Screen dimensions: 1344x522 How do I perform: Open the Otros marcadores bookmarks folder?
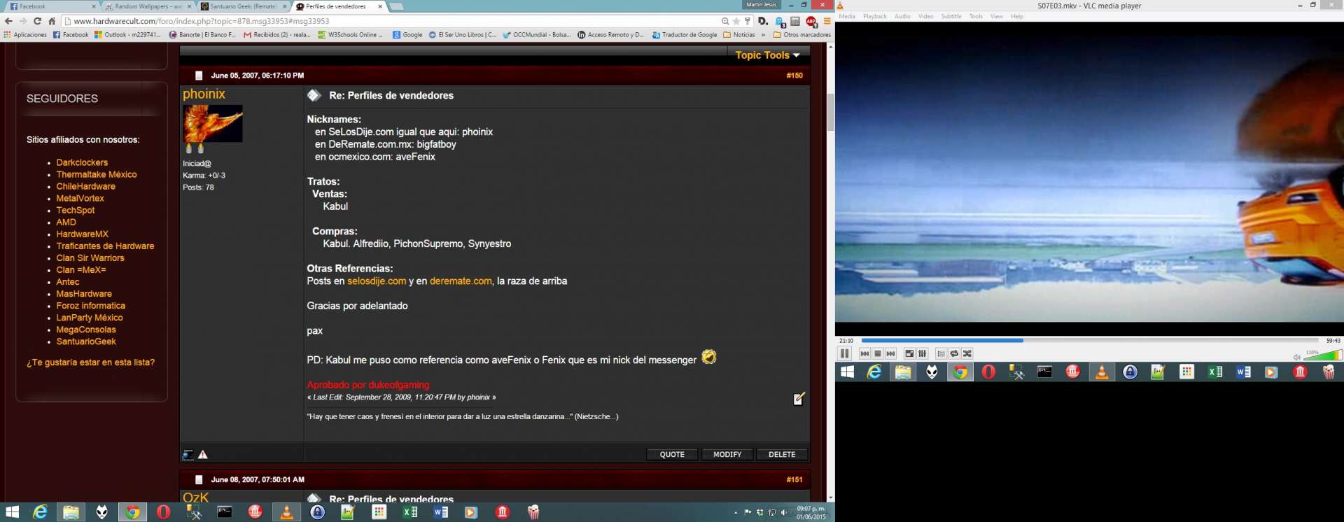[x=801, y=35]
